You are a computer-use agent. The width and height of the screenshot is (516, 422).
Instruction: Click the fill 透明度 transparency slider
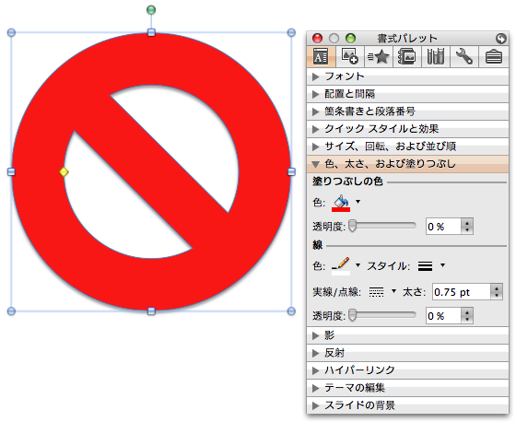[x=382, y=226]
